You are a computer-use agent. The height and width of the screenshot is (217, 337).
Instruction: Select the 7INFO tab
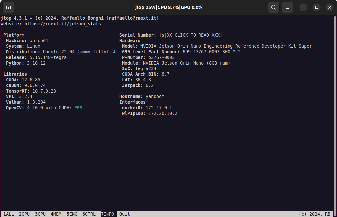(x=107, y=214)
